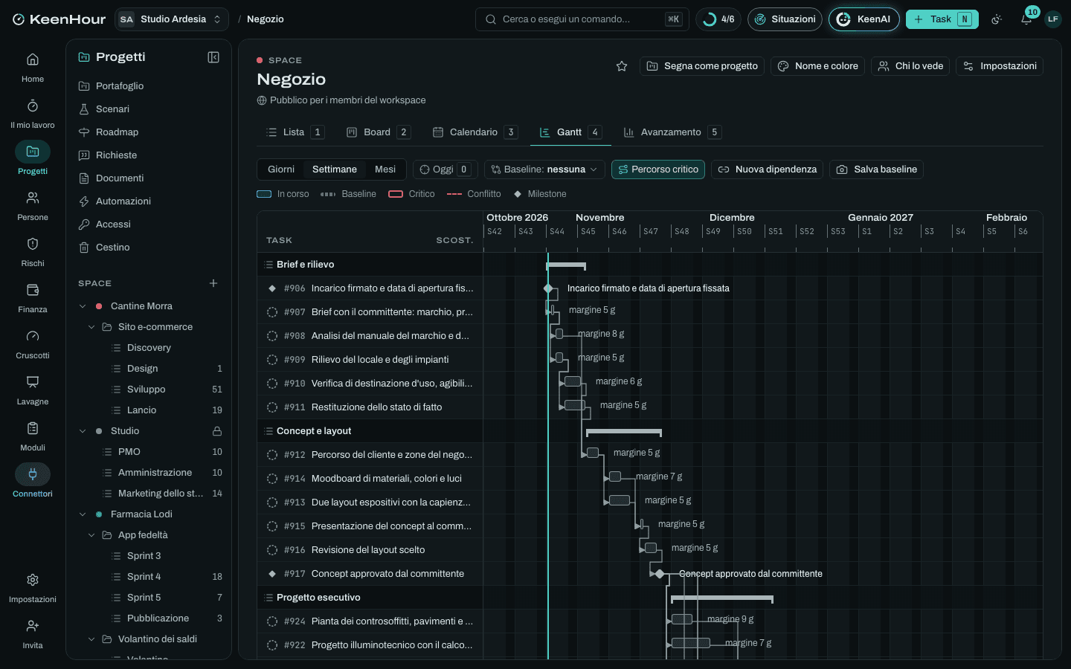The width and height of the screenshot is (1071, 669).
Task: Click the Brief e rilievo summary bar
Action: click(x=566, y=265)
